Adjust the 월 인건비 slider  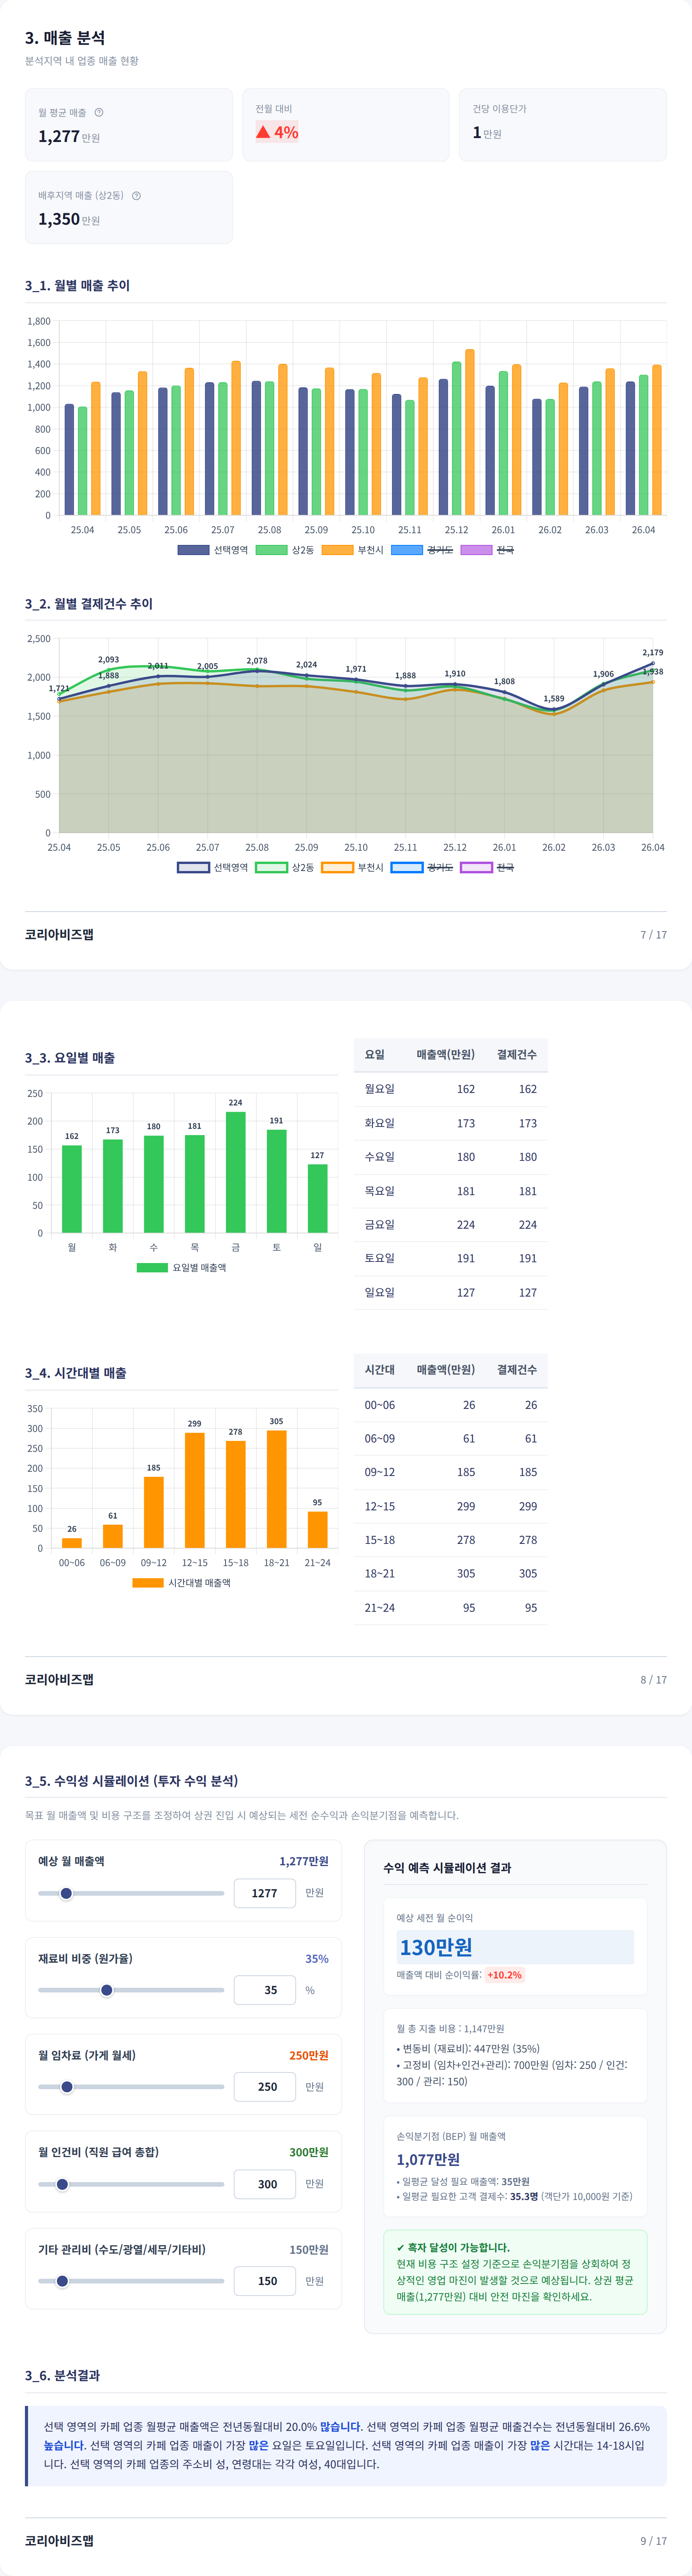pyautogui.click(x=131, y=2184)
